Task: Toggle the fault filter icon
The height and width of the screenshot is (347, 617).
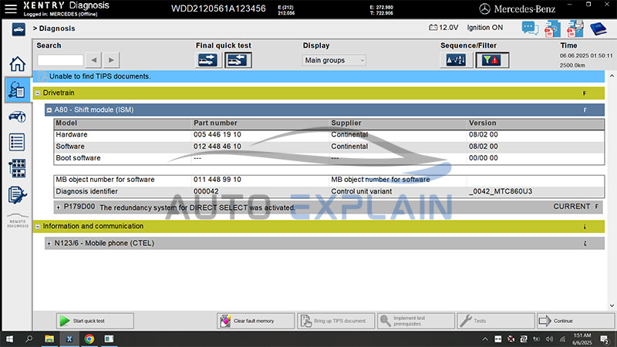Action: [492, 60]
